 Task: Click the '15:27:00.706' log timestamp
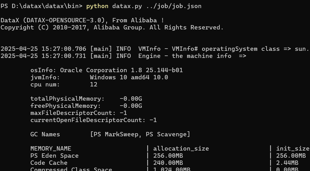(64, 49)
